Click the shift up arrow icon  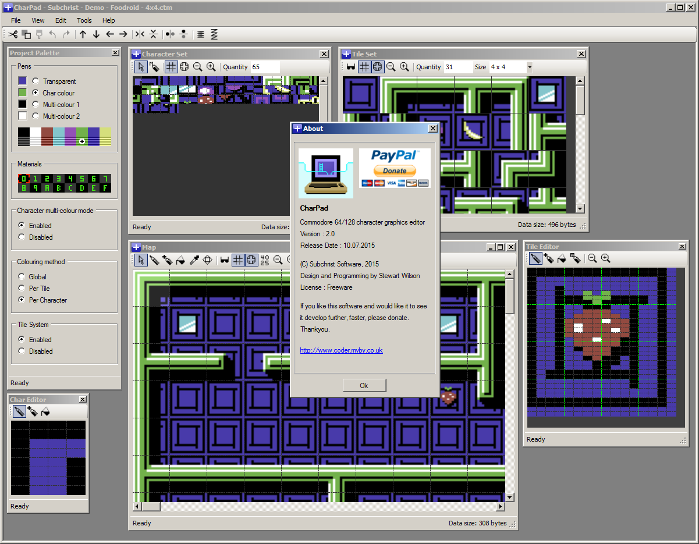pyautogui.click(x=83, y=34)
